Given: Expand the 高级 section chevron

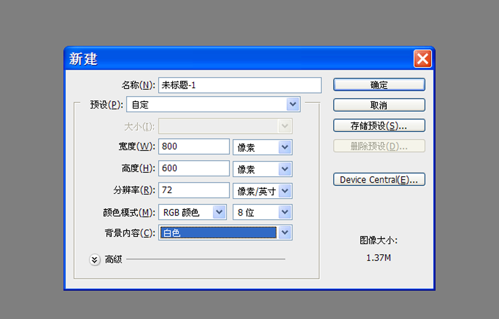Looking at the screenshot, I should coord(95,260).
